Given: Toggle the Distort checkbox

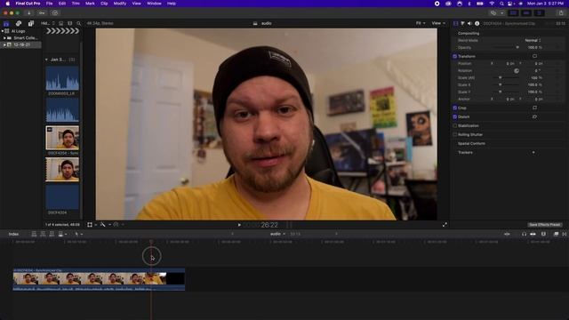Looking at the screenshot, I should 454,116.
